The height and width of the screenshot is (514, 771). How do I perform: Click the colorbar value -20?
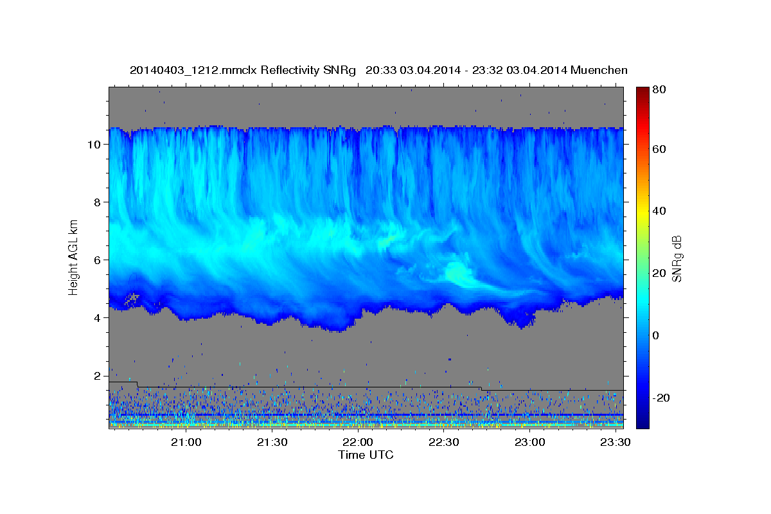point(662,398)
